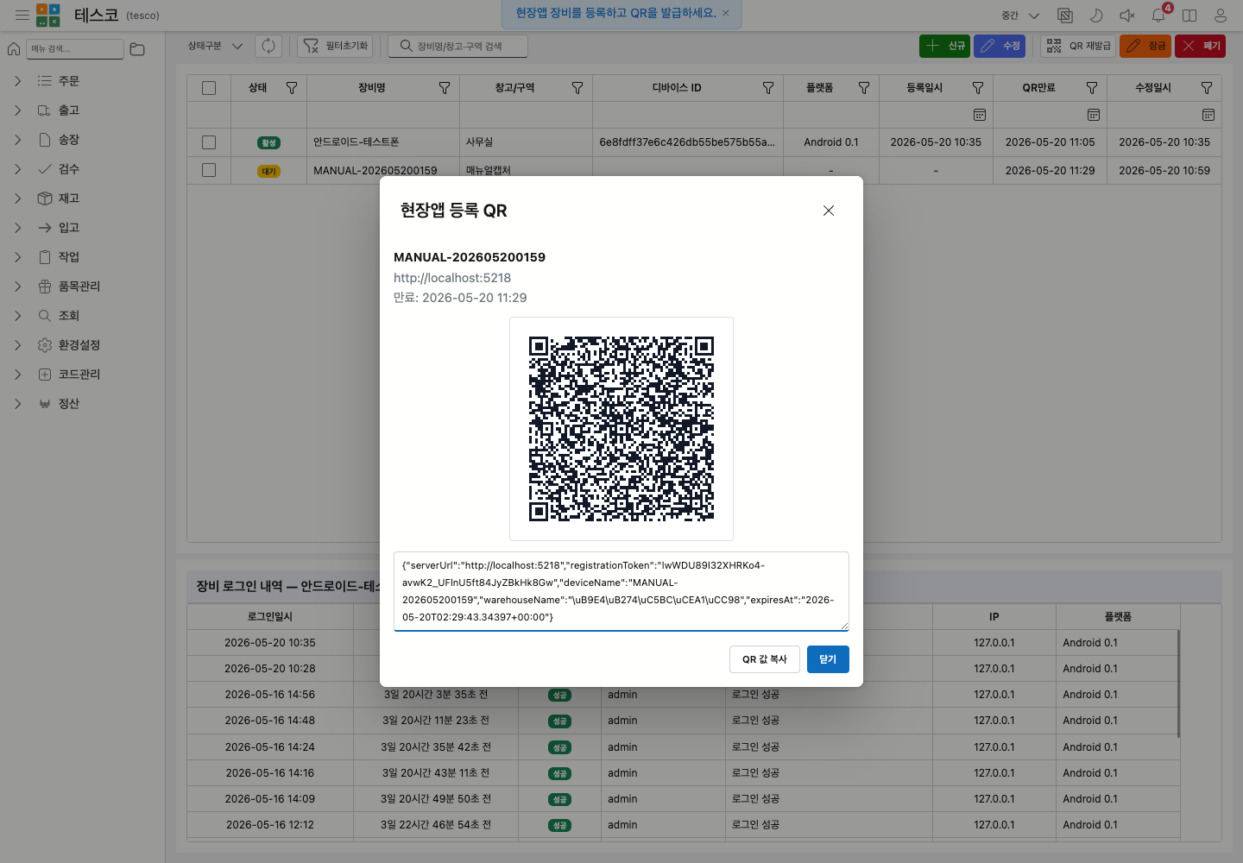The width and height of the screenshot is (1243, 863).
Task: Check the MANUAL-202605200159 row checkbox
Action: pyautogui.click(x=209, y=170)
